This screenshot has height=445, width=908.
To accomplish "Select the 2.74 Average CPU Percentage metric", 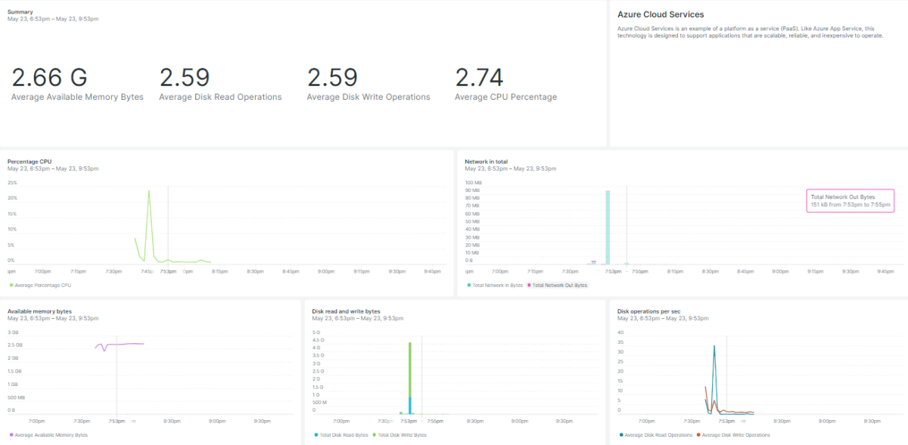I will 479,78.
